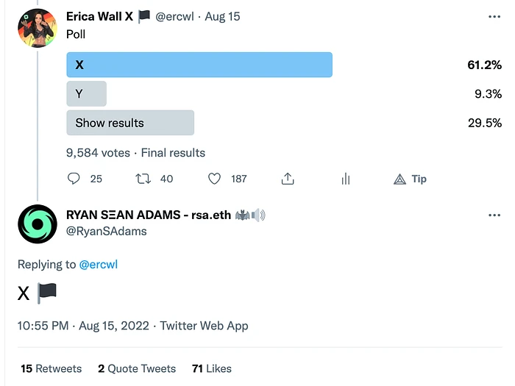Viewport: 515px width, 386px height.
Task: Select poll option Y bar
Action: point(86,94)
